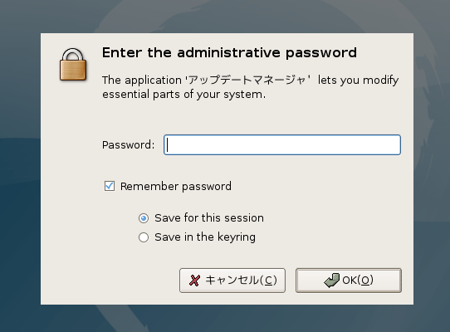
Task: Click the green arrow icon on OK button
Action: pyautogui.click(x=331, y=280)
